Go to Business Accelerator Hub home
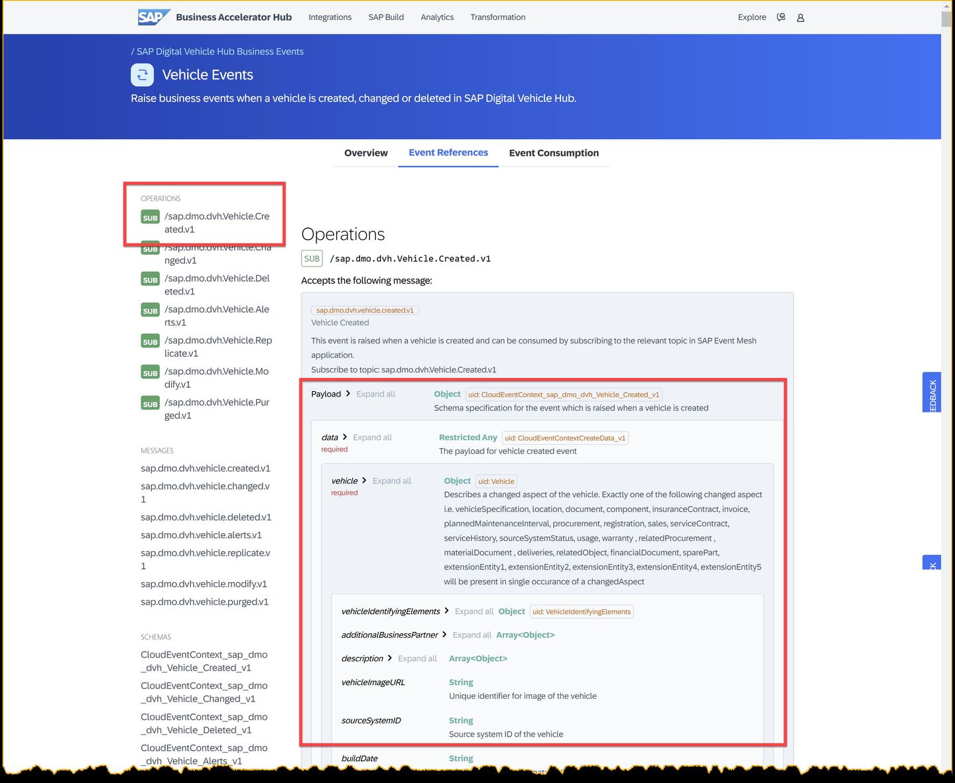 (x=233, y=17)
